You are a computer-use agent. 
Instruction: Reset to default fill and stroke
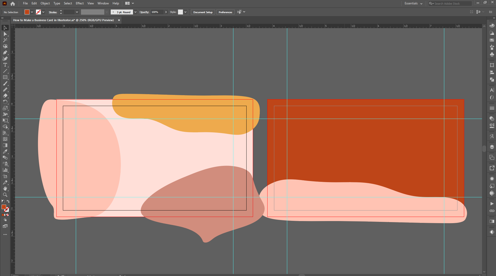point(3,201)
